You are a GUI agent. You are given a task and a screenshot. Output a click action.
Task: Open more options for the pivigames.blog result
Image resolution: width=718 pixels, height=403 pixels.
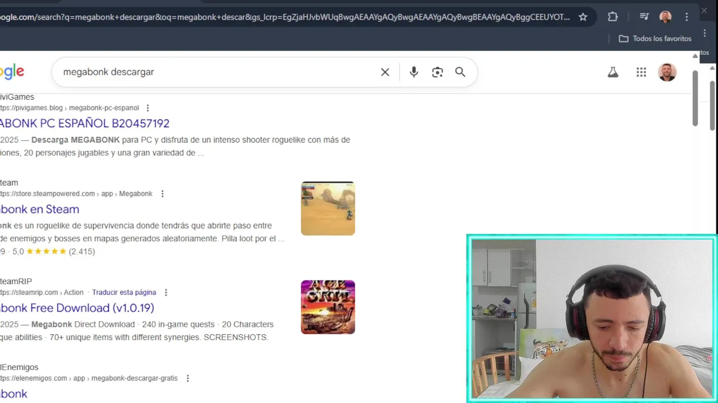(148, 108)
